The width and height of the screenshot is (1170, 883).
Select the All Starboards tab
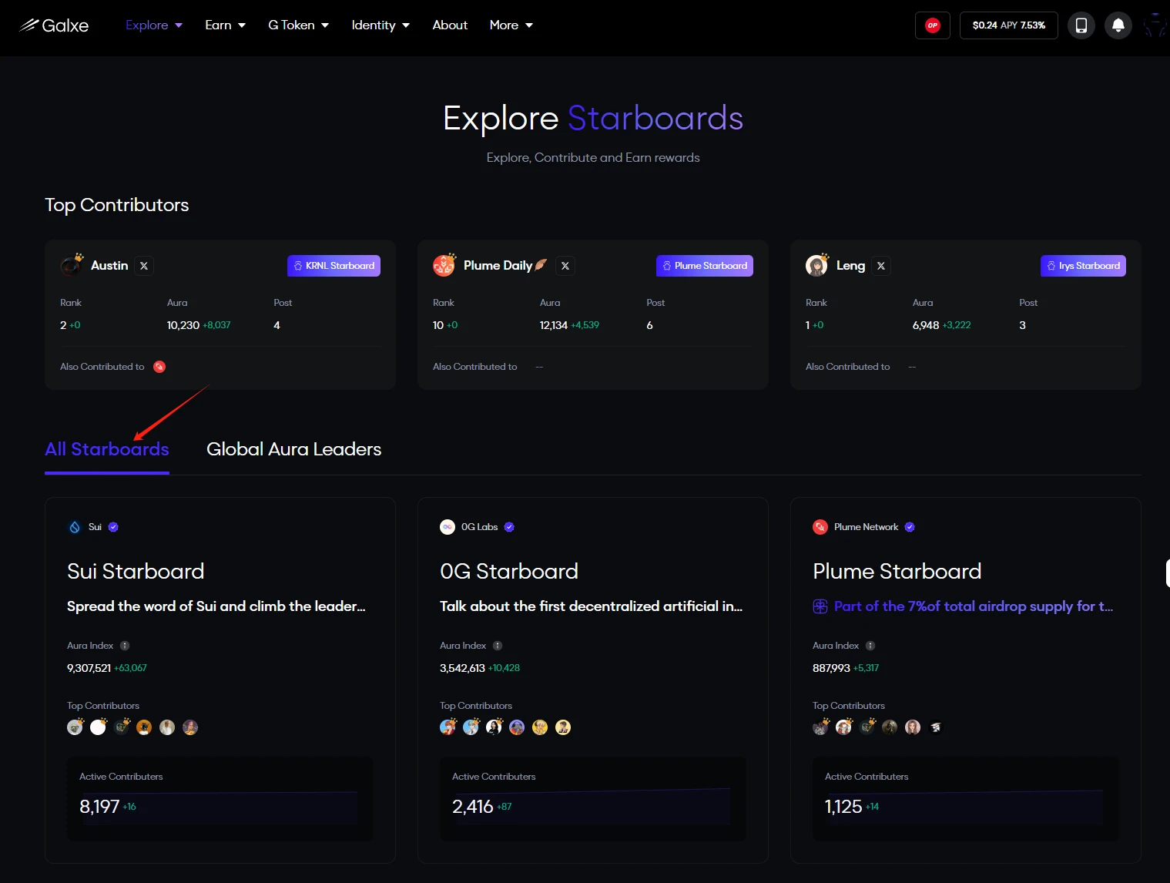click(x=107, y=449)
